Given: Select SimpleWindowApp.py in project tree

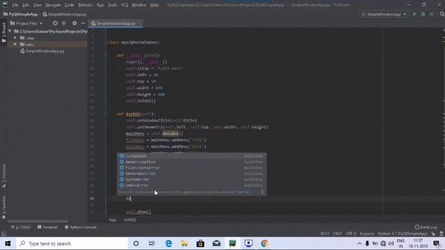Looking at the screenshot, I should 42,51.
